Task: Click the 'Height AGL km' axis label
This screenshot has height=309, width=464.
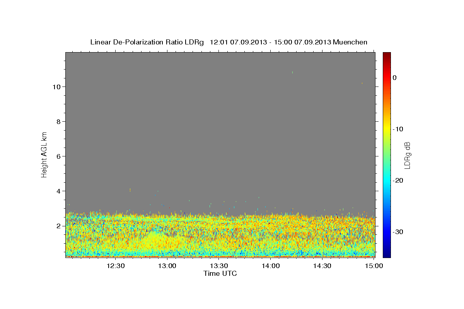Action: tap(44, 154)
